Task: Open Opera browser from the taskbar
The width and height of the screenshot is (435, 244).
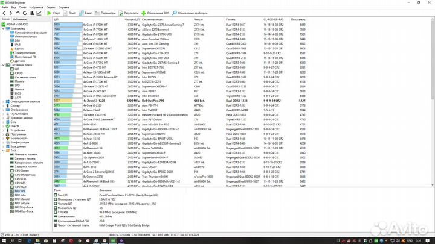Action: click(71, 240)
